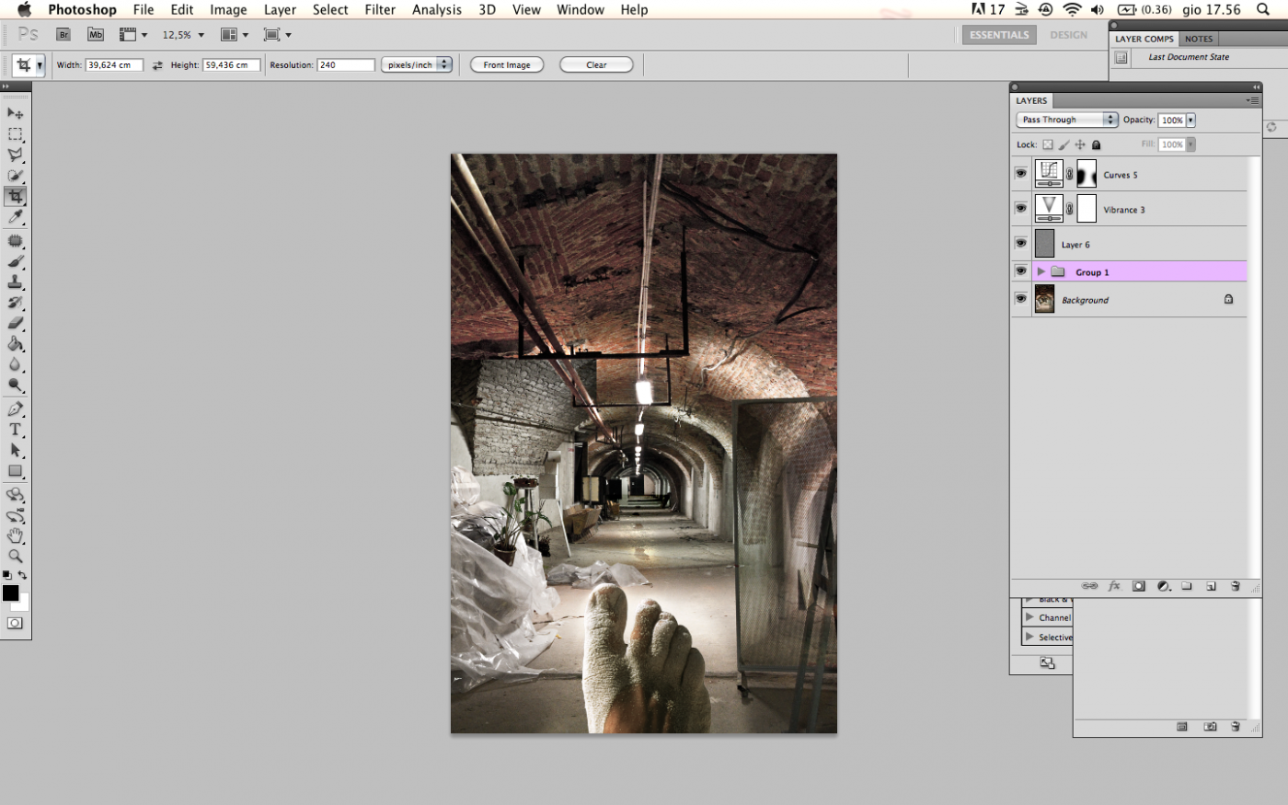Select the Type tool
The width and height of the screenshot is (1288, 805).
16,430
